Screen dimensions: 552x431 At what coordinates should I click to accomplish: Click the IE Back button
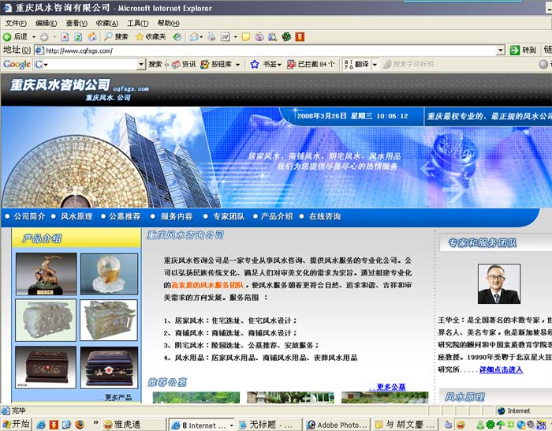[16, 37]
